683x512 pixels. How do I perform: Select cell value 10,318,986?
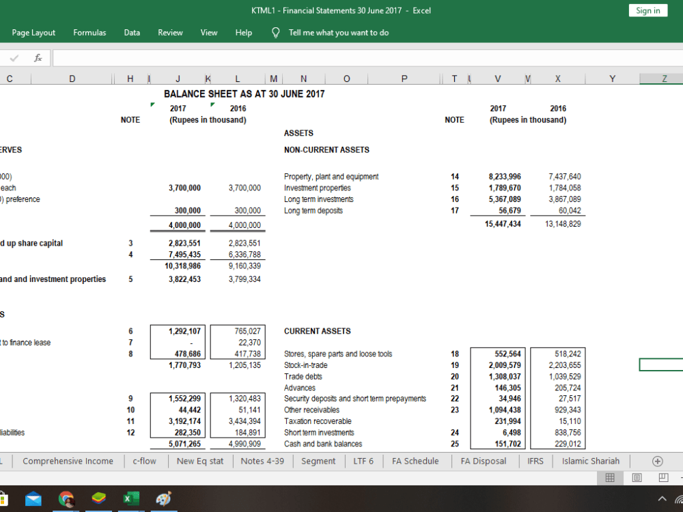pos(182,266)
